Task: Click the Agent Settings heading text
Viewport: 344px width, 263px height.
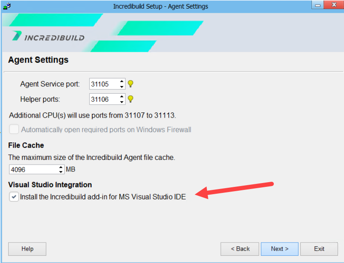Action: 38,60
